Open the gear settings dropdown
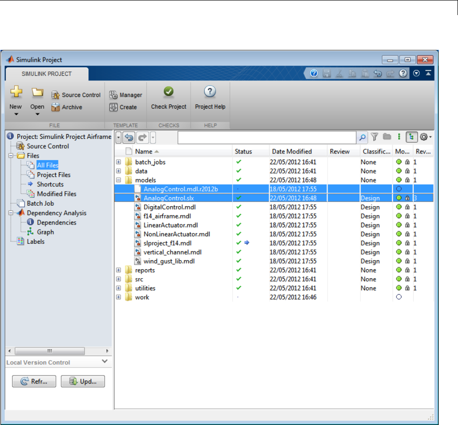This screenshot has width=458, height=425. [x=426, y=136]
